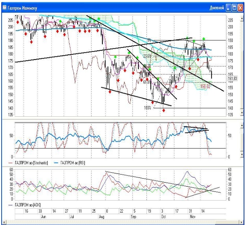
Task: Click the chart window icon in title bar
Action: [4, 8]
